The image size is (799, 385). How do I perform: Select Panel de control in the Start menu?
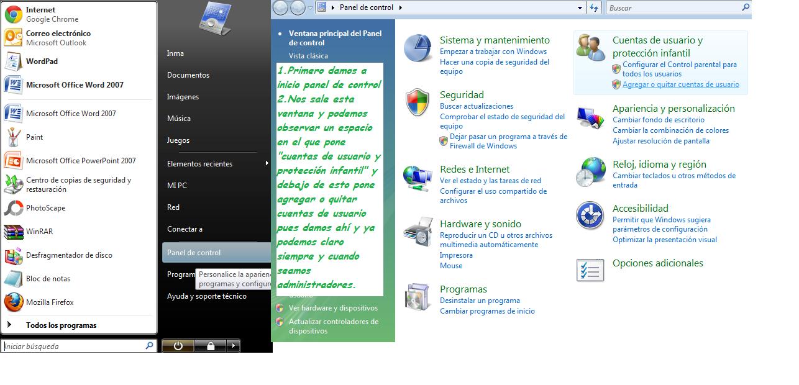[x=216, y=253]
